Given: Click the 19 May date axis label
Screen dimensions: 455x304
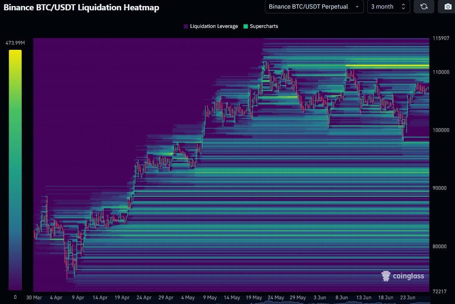Looking at the screenshot, I should 254,298.
